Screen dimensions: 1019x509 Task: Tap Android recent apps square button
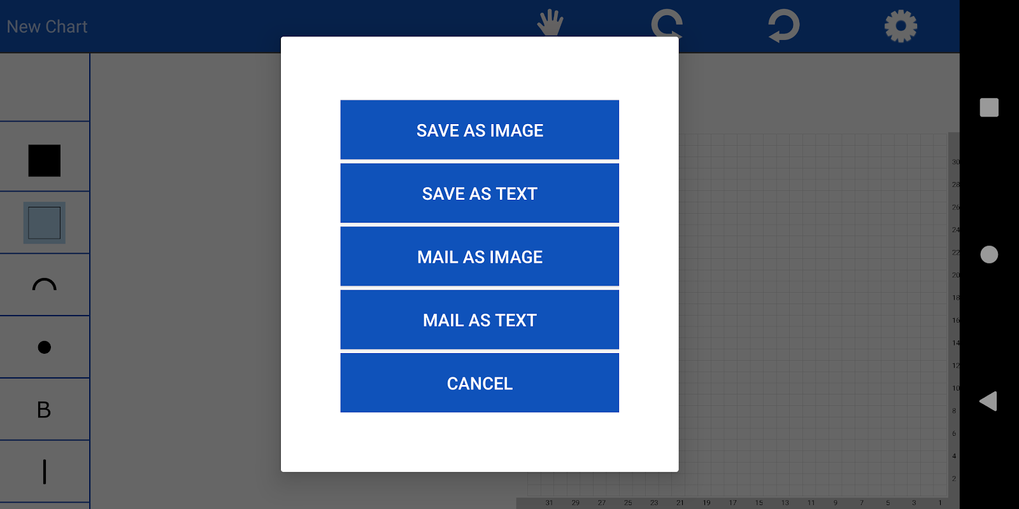[x=989, y=108]
